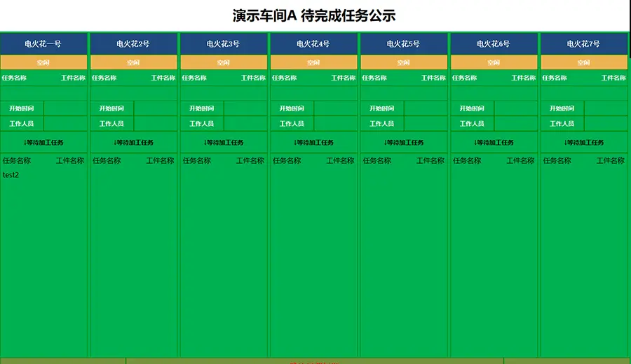Click current-task 任务名称 label below 电火花7号 空闲
The height and width of the screenshot is (364, 631).
[x=555, y=78]
